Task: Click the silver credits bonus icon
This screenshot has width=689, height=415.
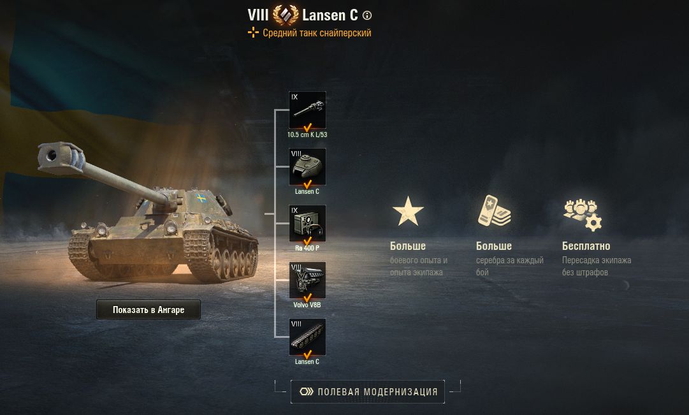Action: tap(495, 211)
